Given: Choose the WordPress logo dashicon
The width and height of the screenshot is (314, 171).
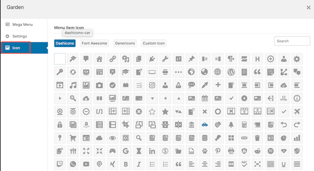Looking at the screenshot, I should point(231,72).
